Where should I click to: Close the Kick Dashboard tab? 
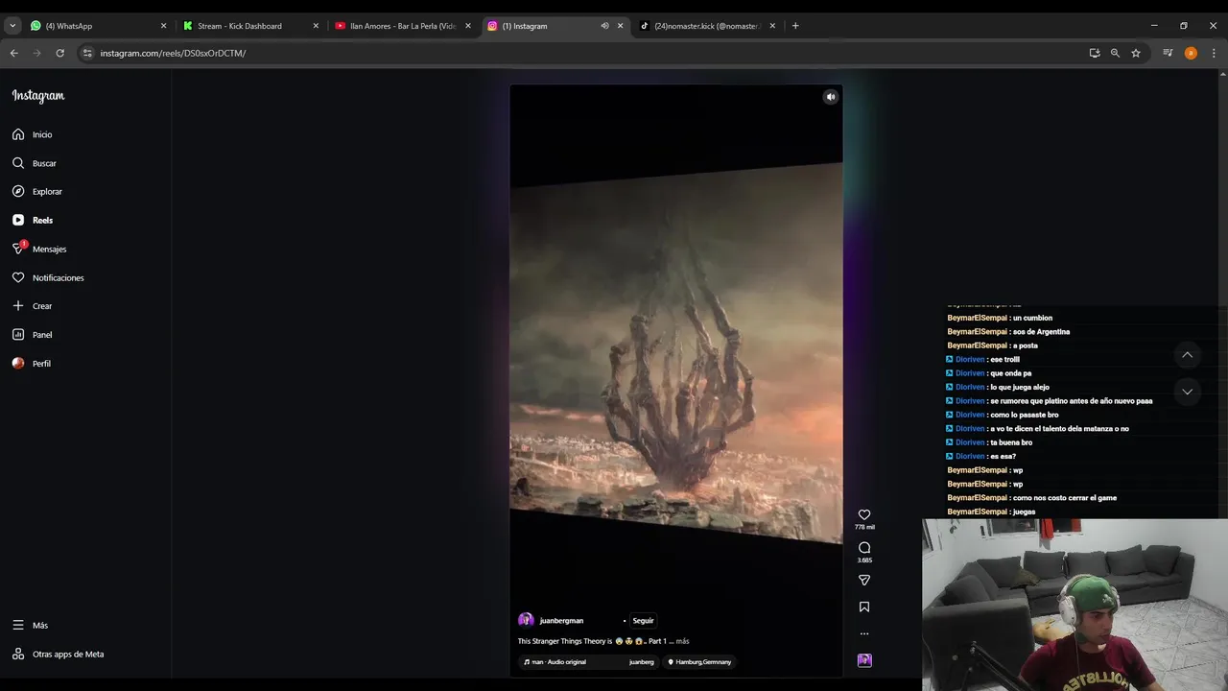pyautogui.click(x=316, y=26)
